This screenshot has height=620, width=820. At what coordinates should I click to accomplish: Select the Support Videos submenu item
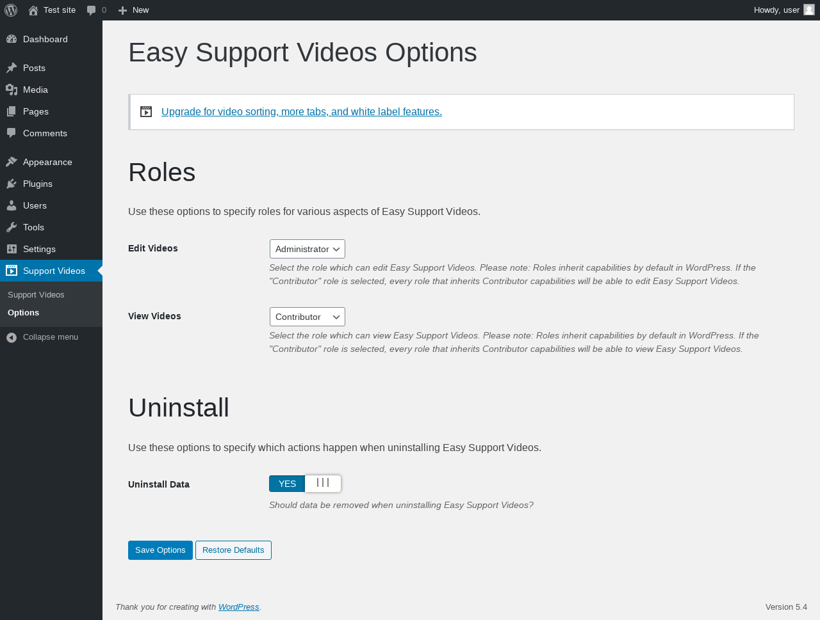click(36, 295)
